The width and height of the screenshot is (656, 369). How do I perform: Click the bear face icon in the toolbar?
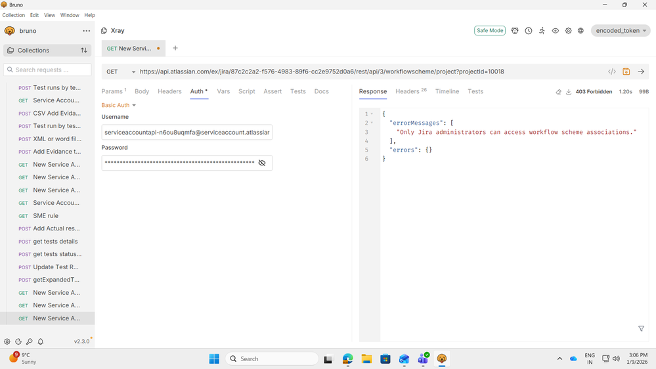click(515, 31)
